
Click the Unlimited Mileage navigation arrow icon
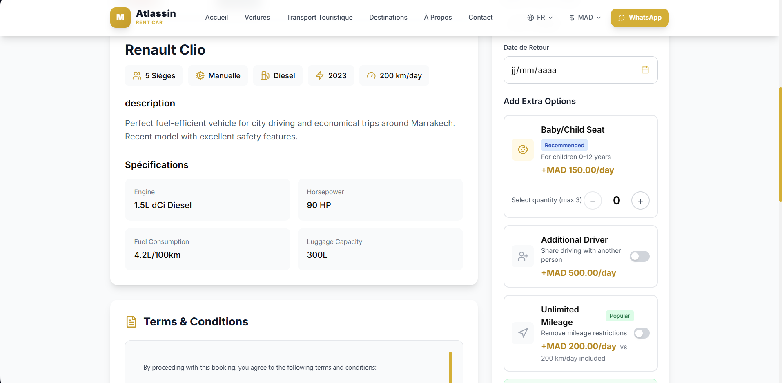[x=523, y=333]
